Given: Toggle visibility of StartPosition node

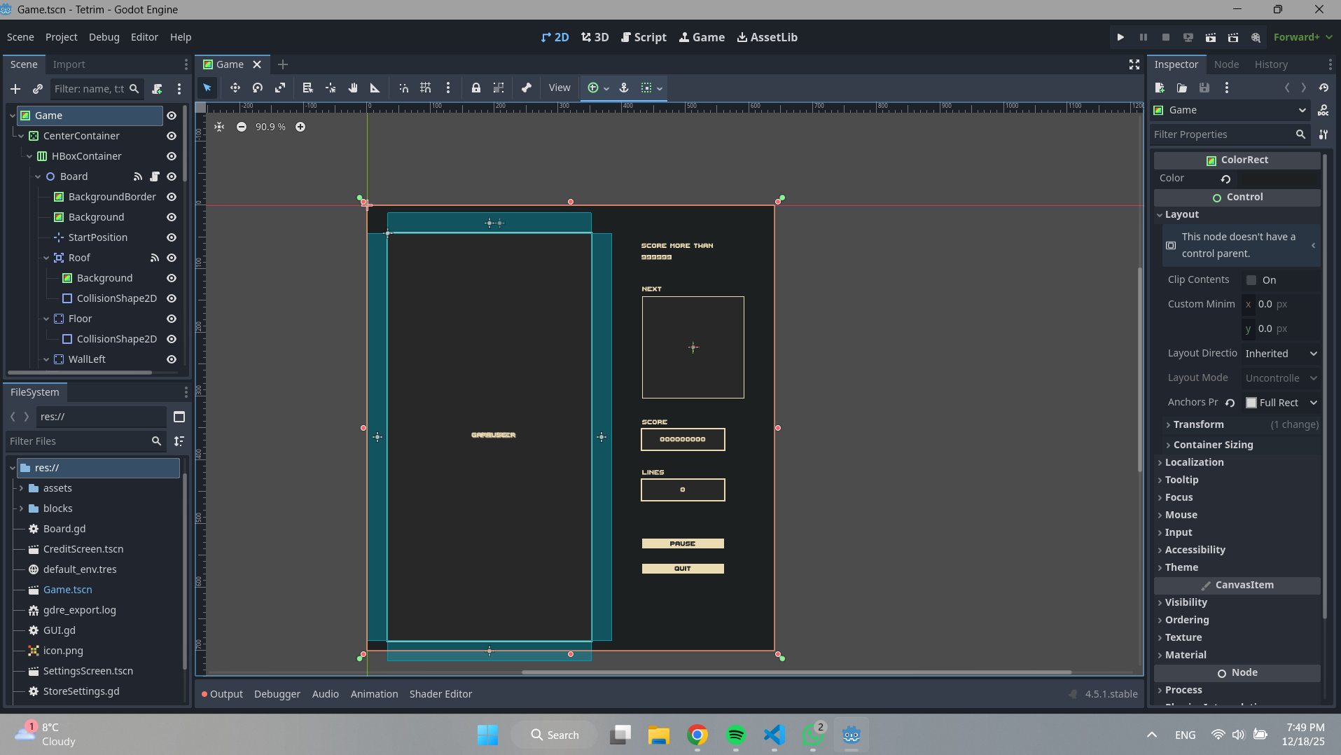Looking at the screenshot, I should [x=172, y=237].
